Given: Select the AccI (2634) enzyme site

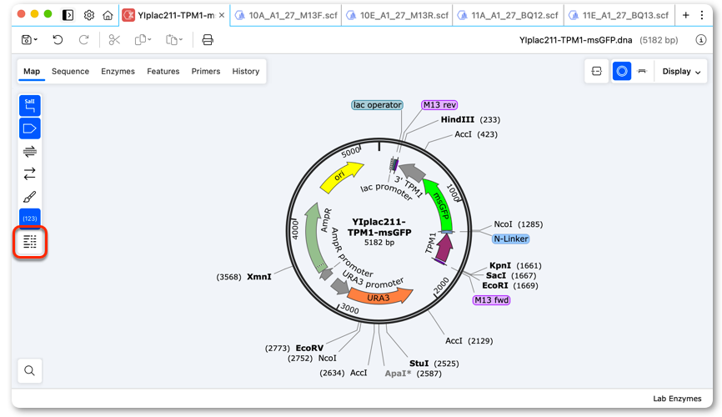Looking at the screenshot, I should tap(343, 373).
